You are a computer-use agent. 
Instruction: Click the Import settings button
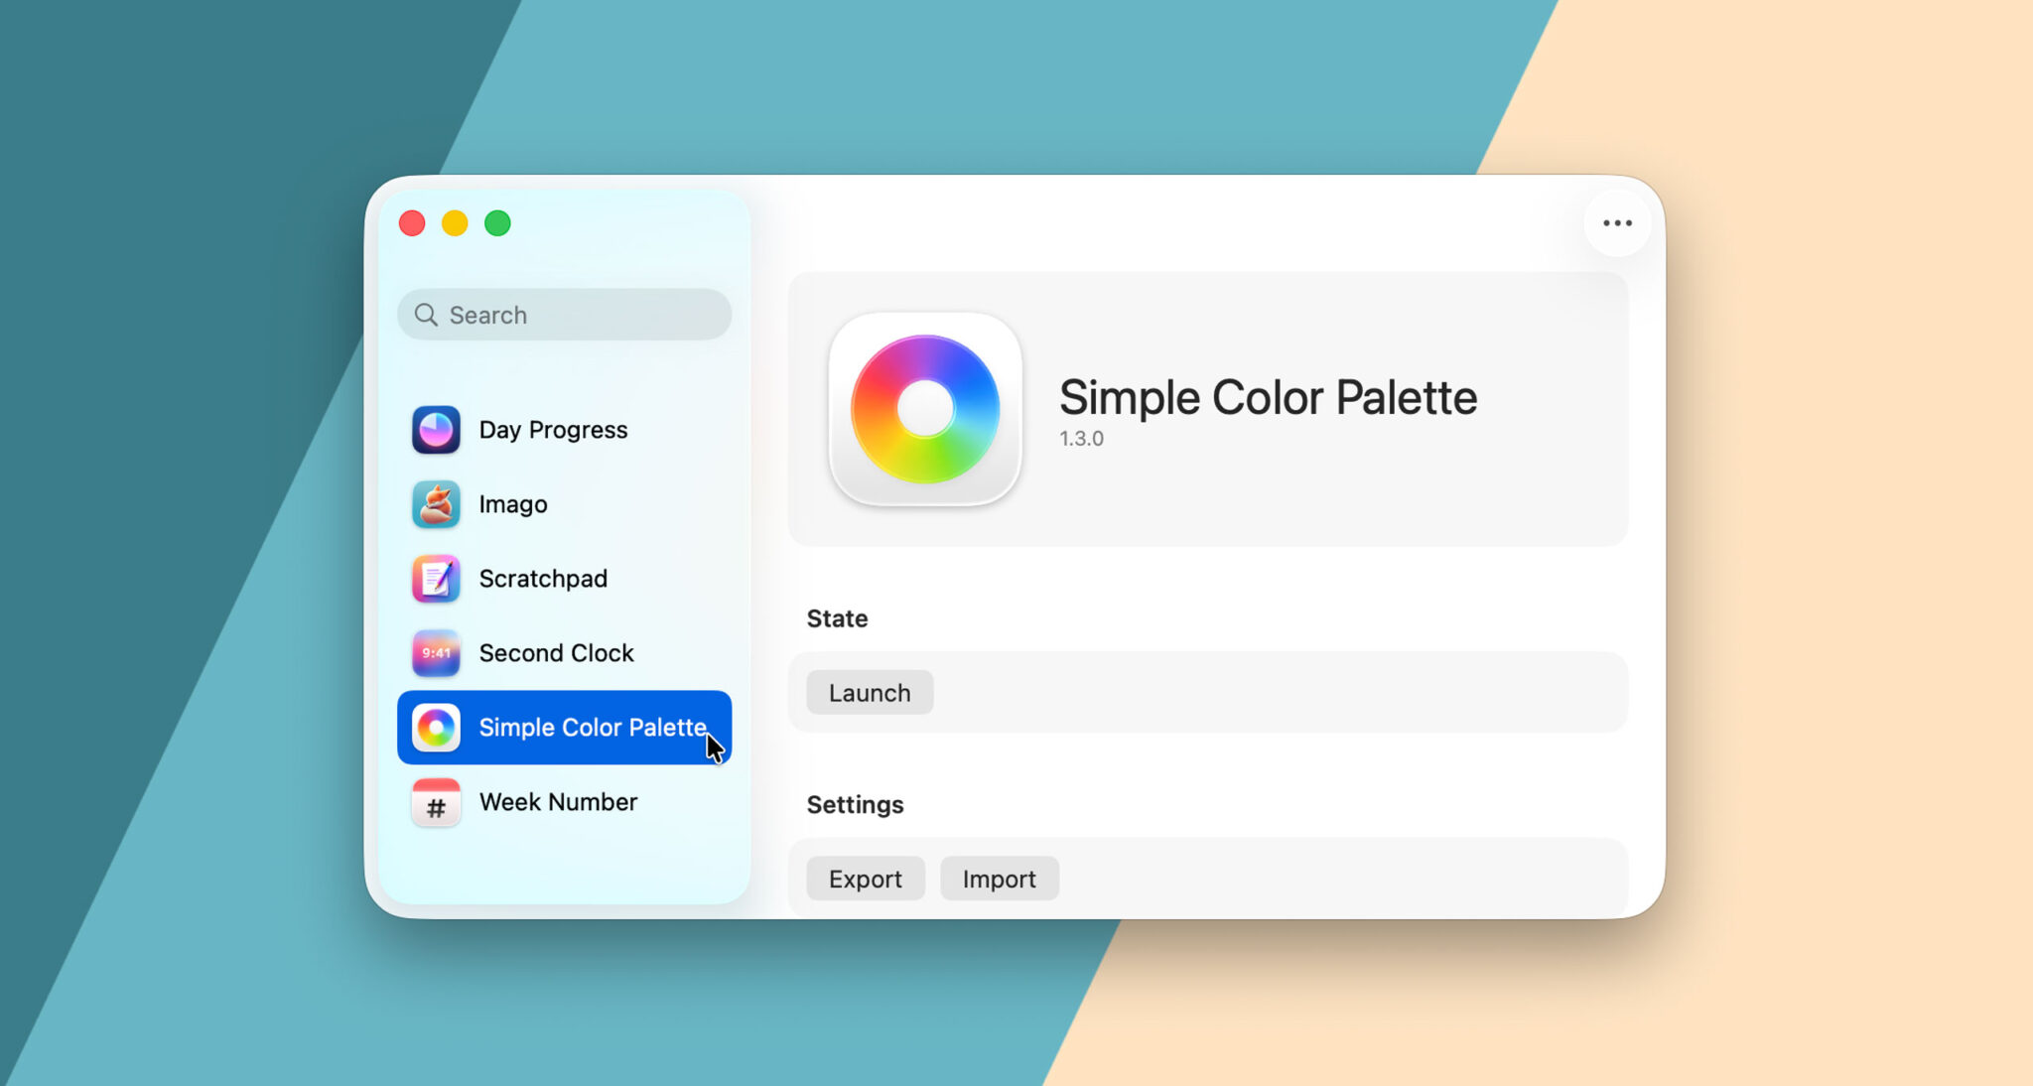(1000, 879)
